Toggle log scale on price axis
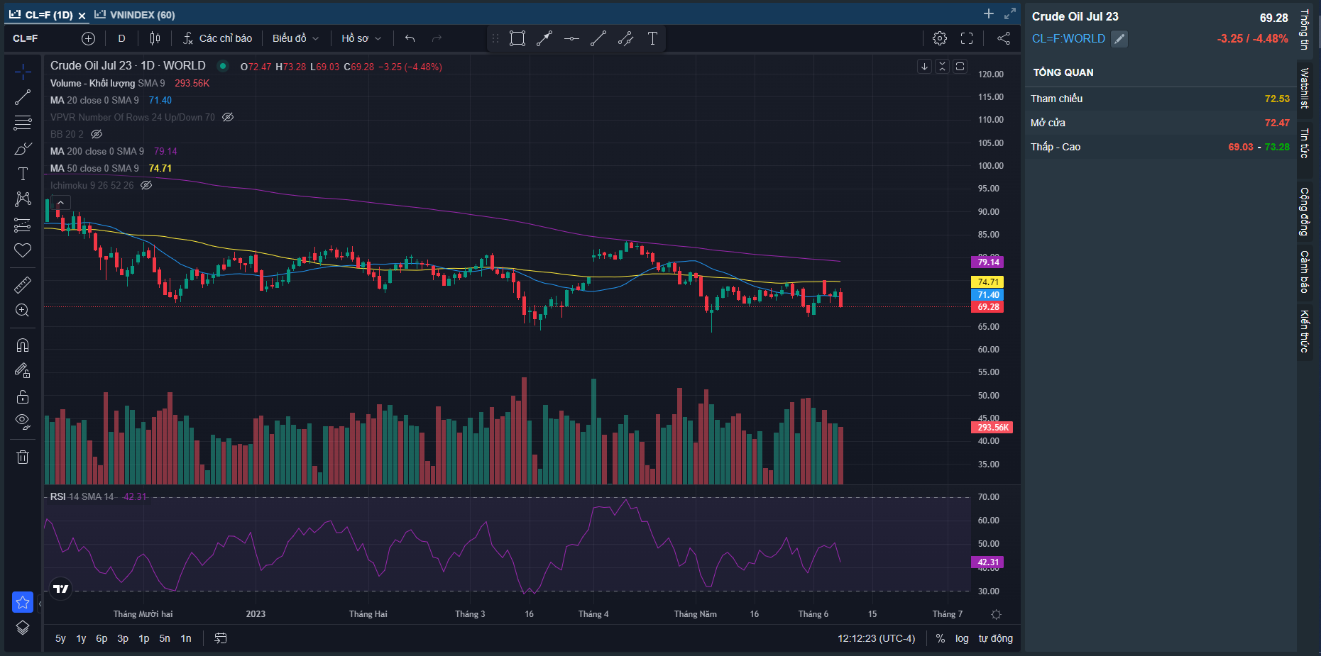This screenshot has height=656, width=1321. [x=961, y=638]
